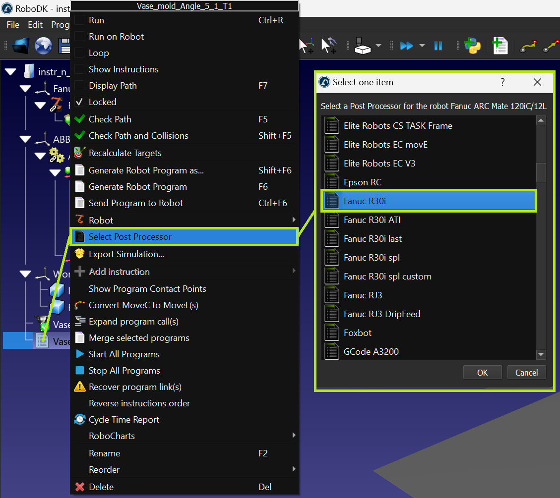The width and height of the screenshot is (560, 498).
Task: Select Epson RC post processor
Action: 429,182
